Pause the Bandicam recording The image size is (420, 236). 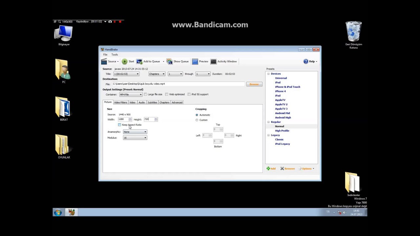pyautogui.click(x=115, y=22)
